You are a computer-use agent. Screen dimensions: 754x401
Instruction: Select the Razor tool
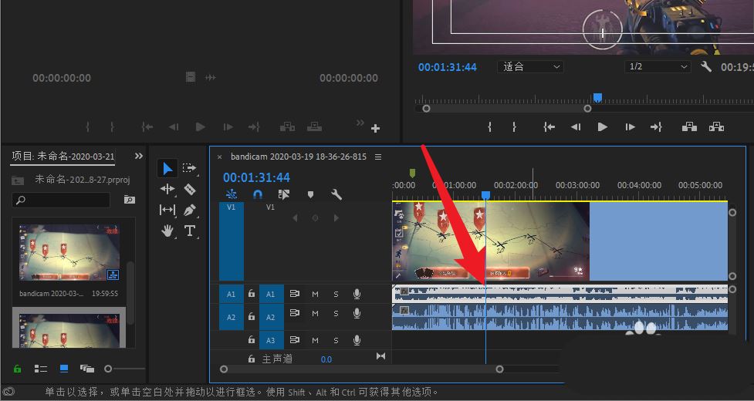pos(189,189)
